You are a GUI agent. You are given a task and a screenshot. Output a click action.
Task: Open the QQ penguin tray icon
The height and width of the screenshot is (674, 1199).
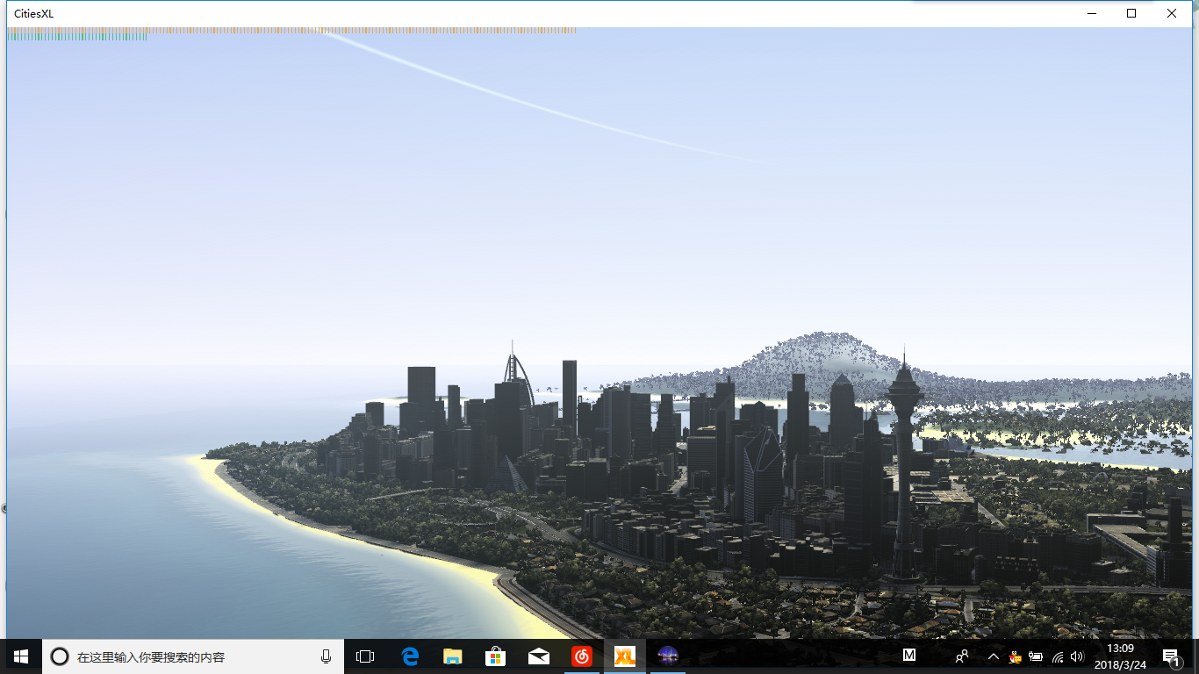click(x=1016, y=656)
